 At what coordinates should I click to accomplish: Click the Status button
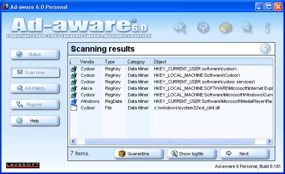coord(35,54)
